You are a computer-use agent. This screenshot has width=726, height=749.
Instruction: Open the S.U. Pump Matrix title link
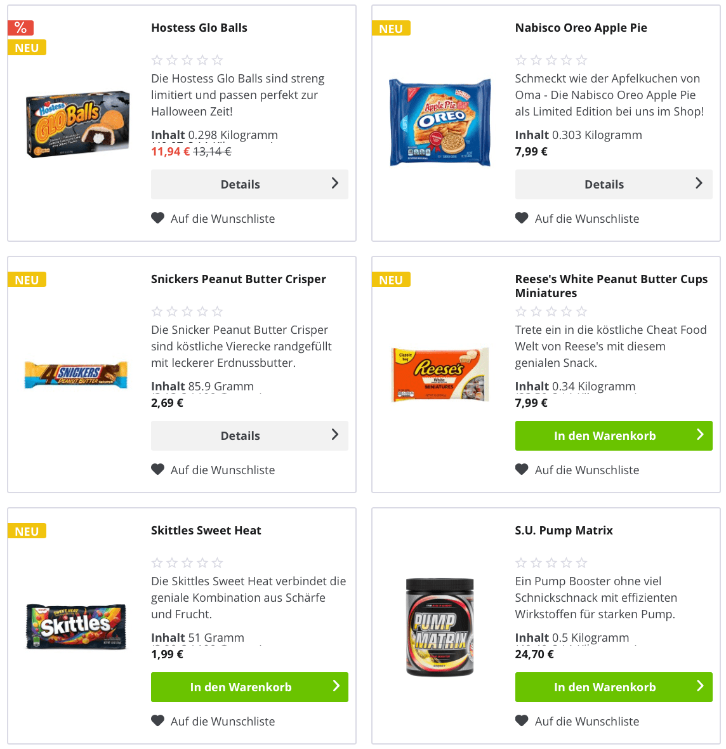564,531
